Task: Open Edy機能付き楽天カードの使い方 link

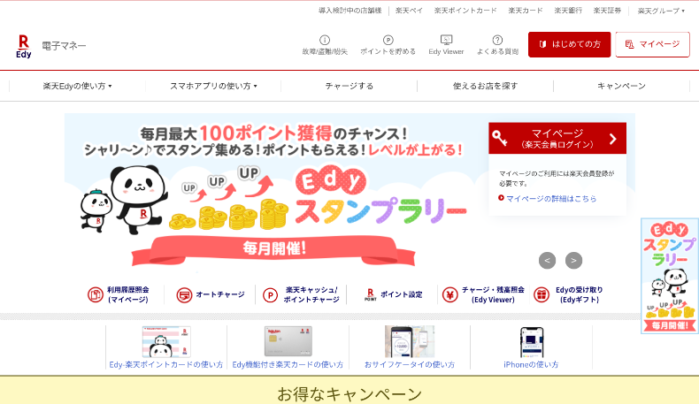Action: click(288, 364)
